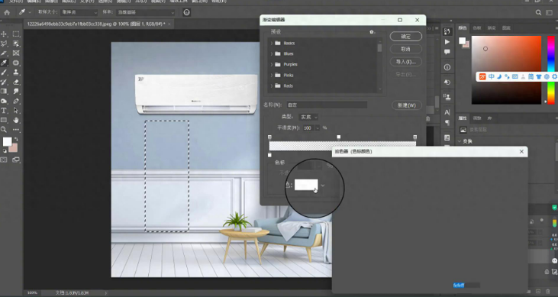Click the white stop color swatch
The image size is (558, 297).
click(x=306, y=185)
